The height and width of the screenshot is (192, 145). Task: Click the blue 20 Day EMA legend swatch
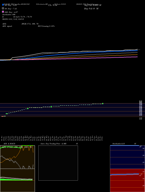pos(3,5)
